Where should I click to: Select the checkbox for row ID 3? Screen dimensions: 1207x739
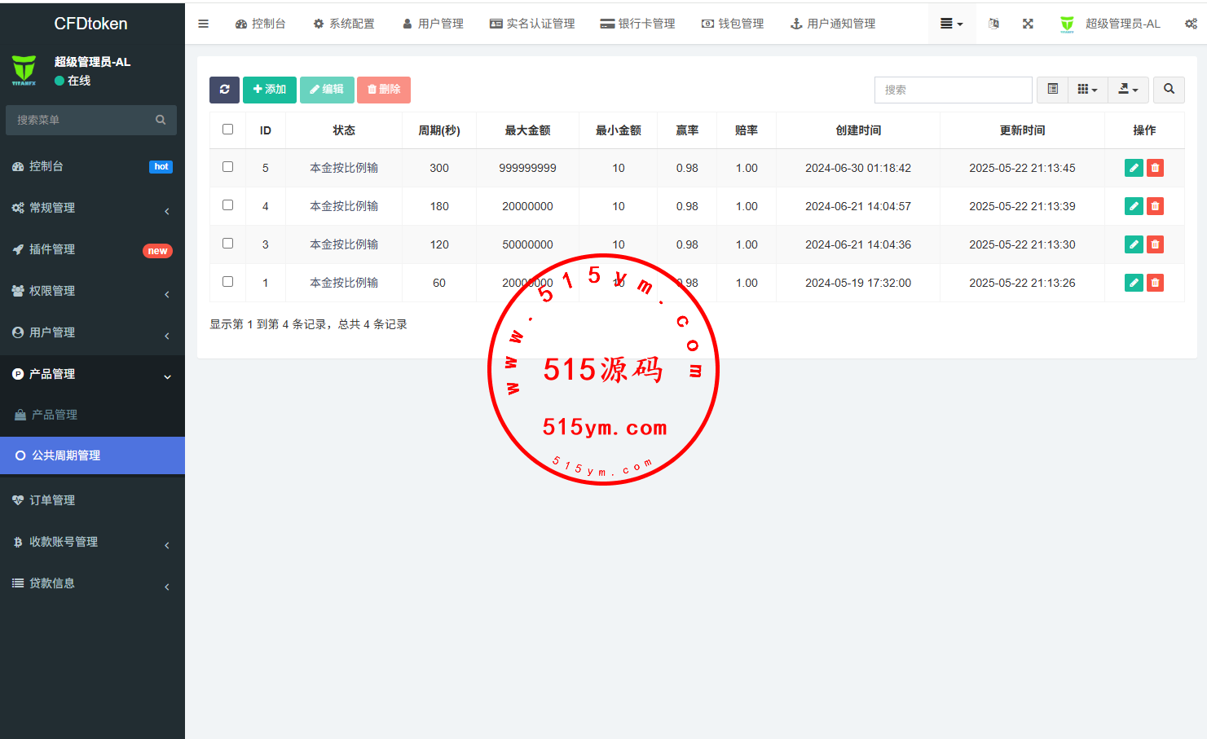(228, 244)
